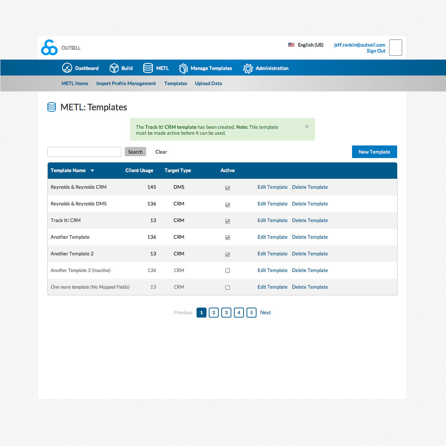Open the Administration gear icon
Image resolution: width=446 pixels, height=446 pixels.
248,68
